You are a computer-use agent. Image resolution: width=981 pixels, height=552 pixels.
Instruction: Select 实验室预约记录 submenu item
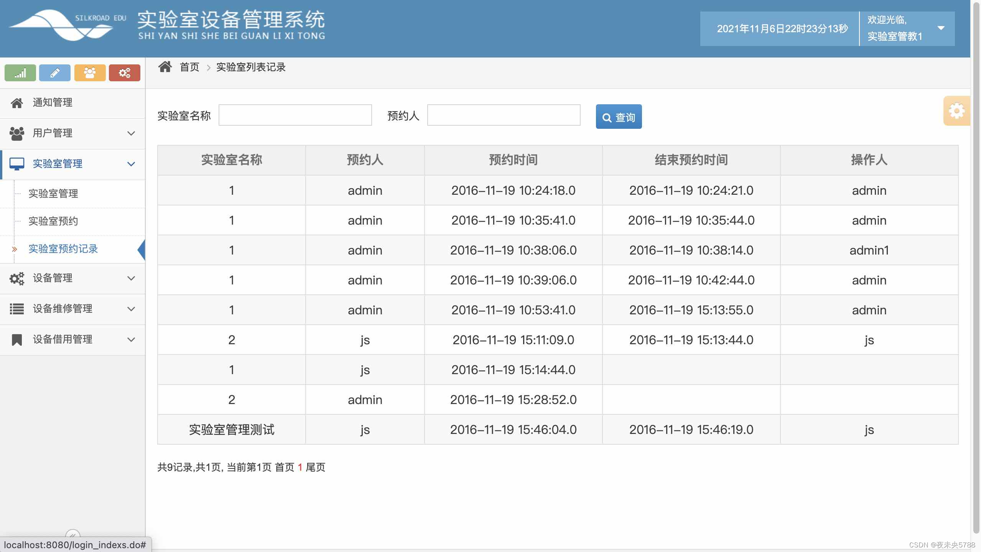pos(63,249)
